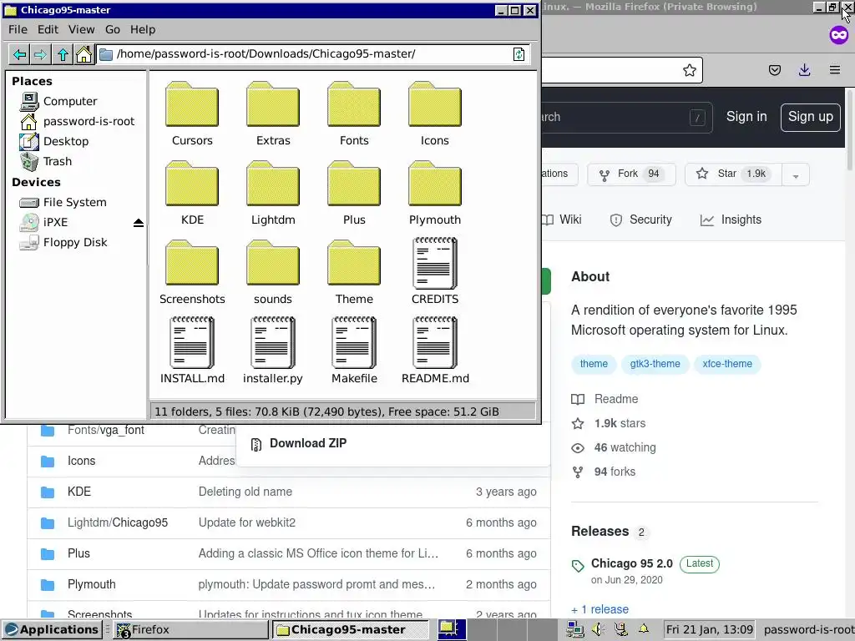Open the Theme folder
The height and width of the screenshot is (641, 855).
pos(354,273)
